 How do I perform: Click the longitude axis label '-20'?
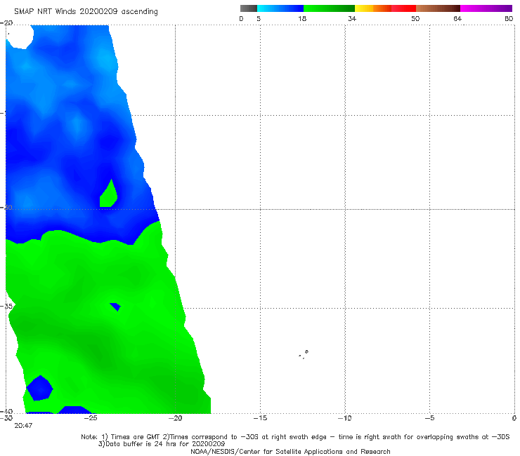point(175,418)
